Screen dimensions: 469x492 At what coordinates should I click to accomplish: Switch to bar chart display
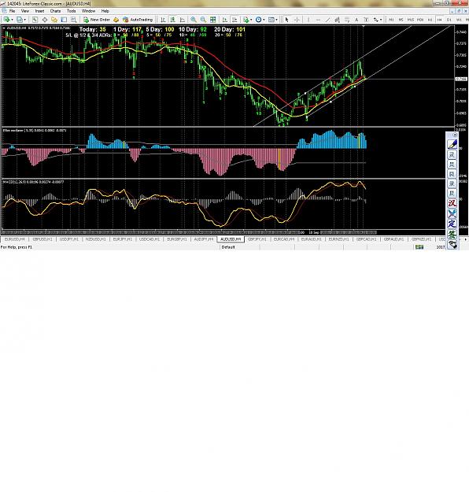(x=163, y=20)
